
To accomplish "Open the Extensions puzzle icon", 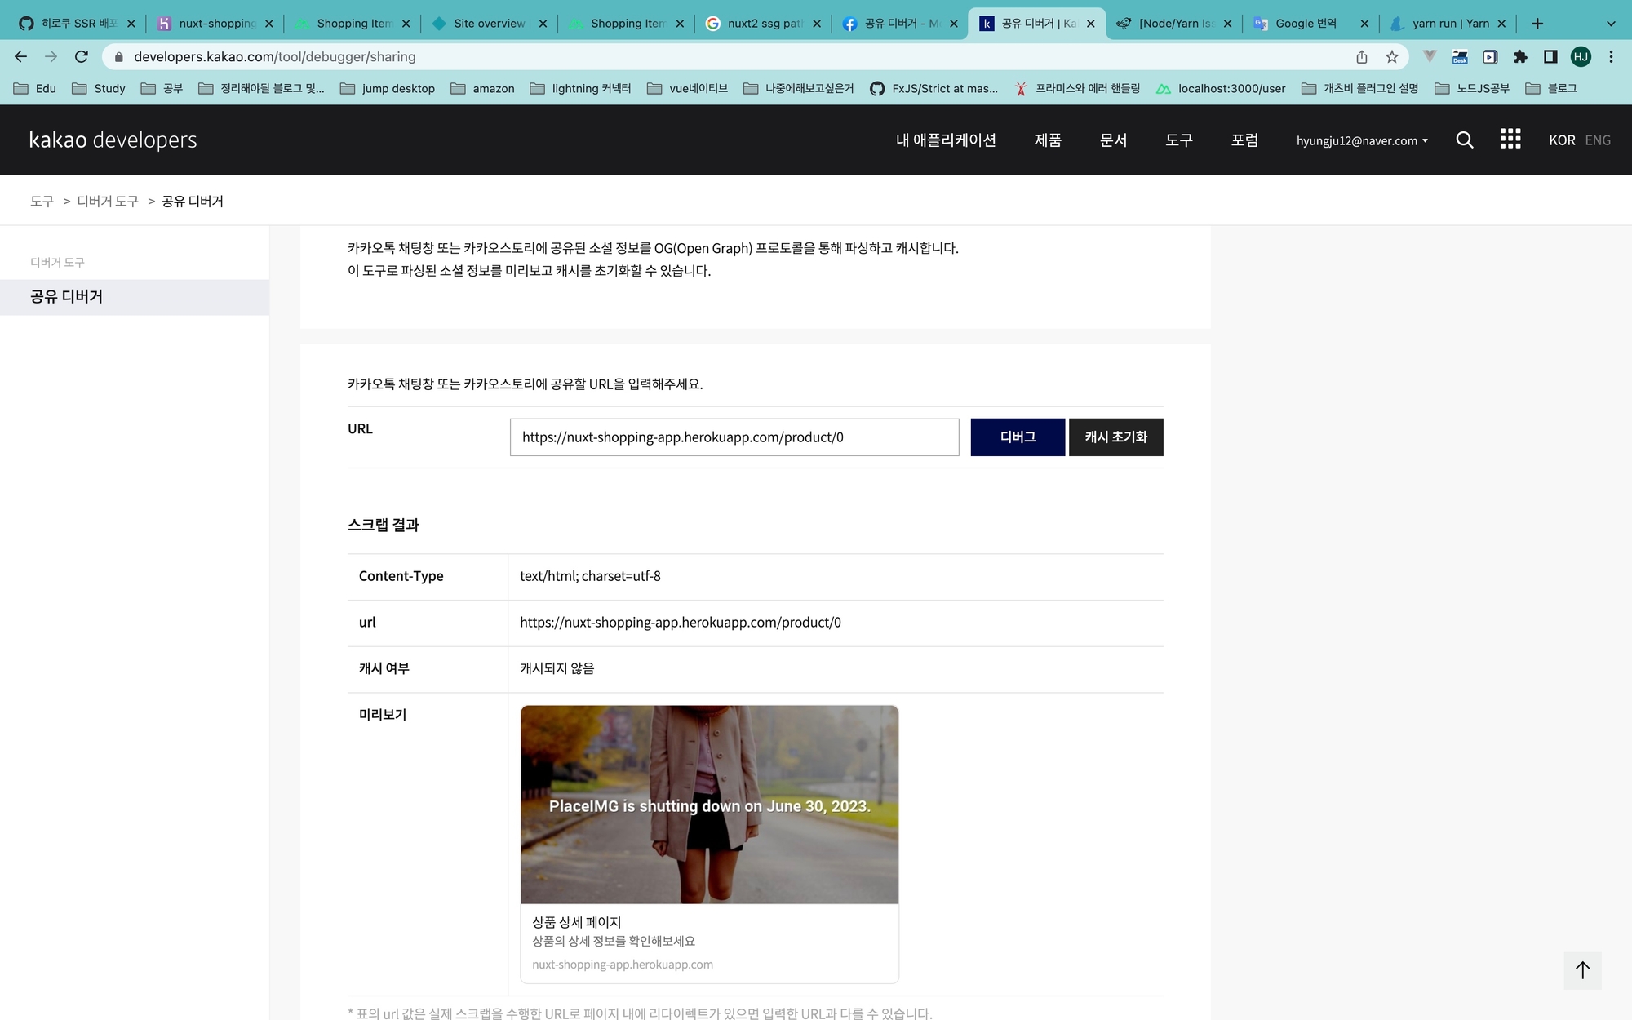I will click(x=1520, y=56).
